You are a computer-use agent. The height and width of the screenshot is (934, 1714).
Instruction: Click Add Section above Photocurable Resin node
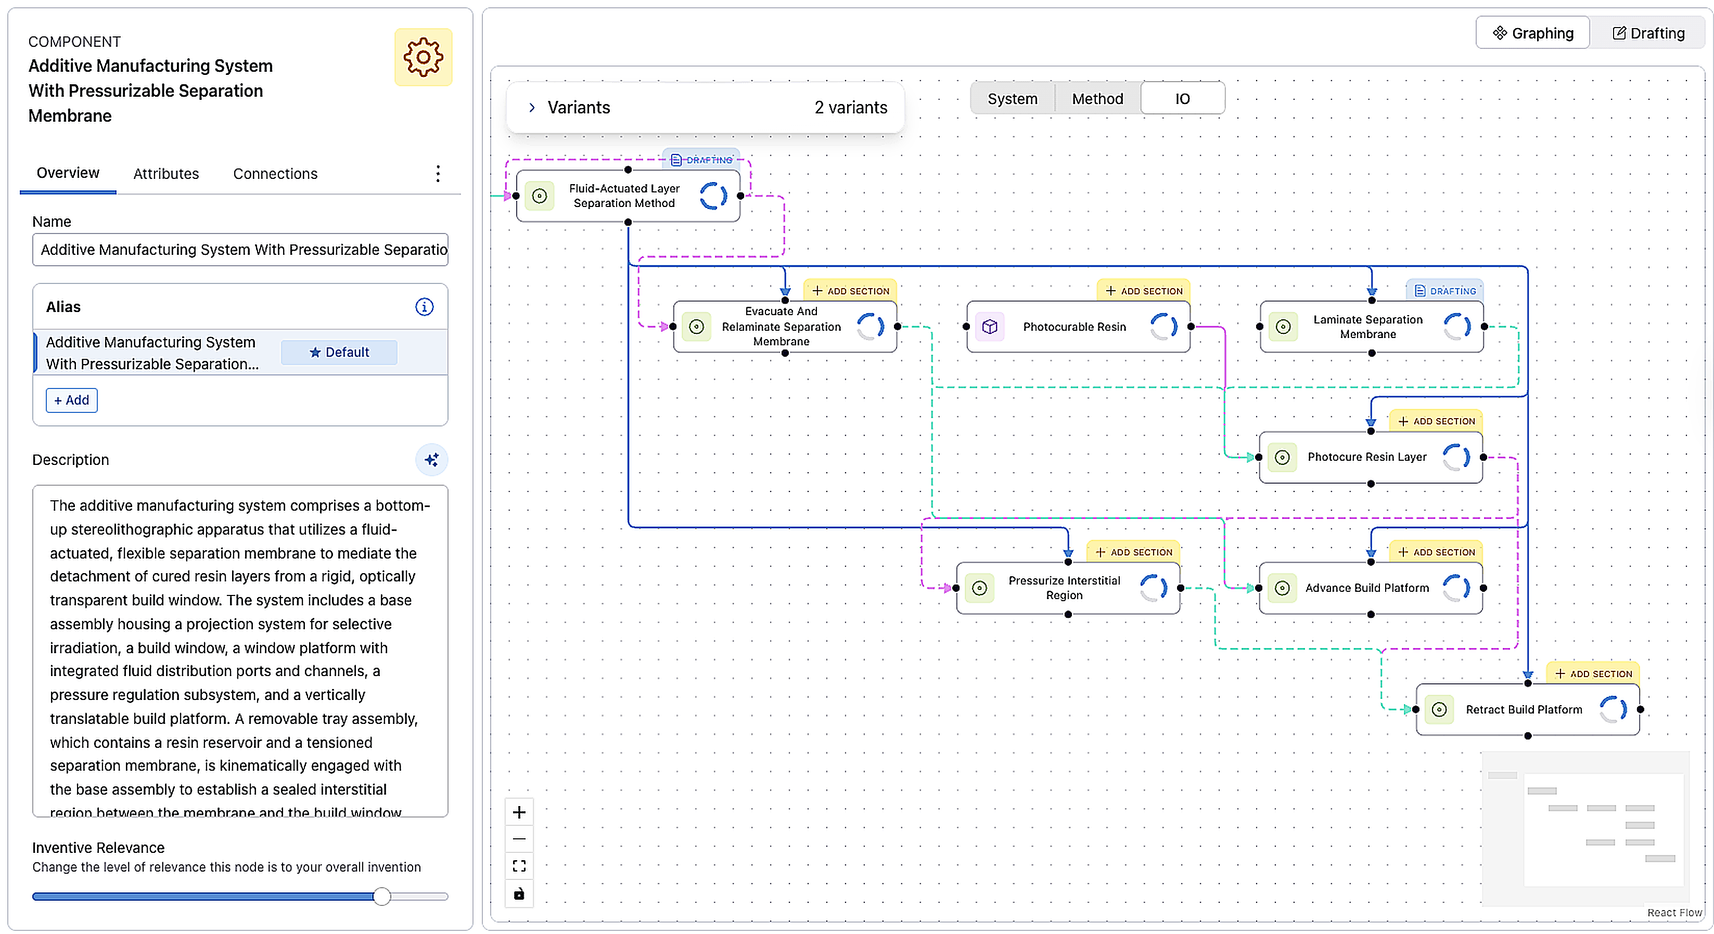(x=1144, y=291)
